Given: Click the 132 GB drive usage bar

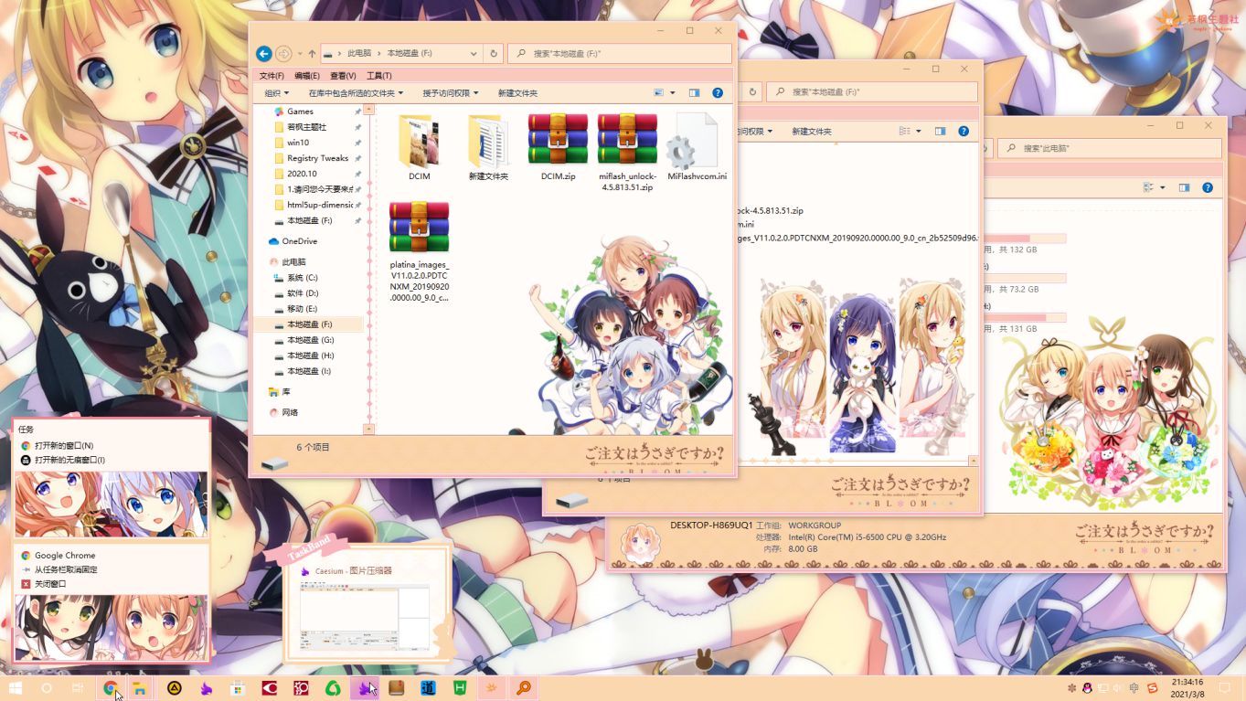Looking at the screenshot, I should [1024, 239].
